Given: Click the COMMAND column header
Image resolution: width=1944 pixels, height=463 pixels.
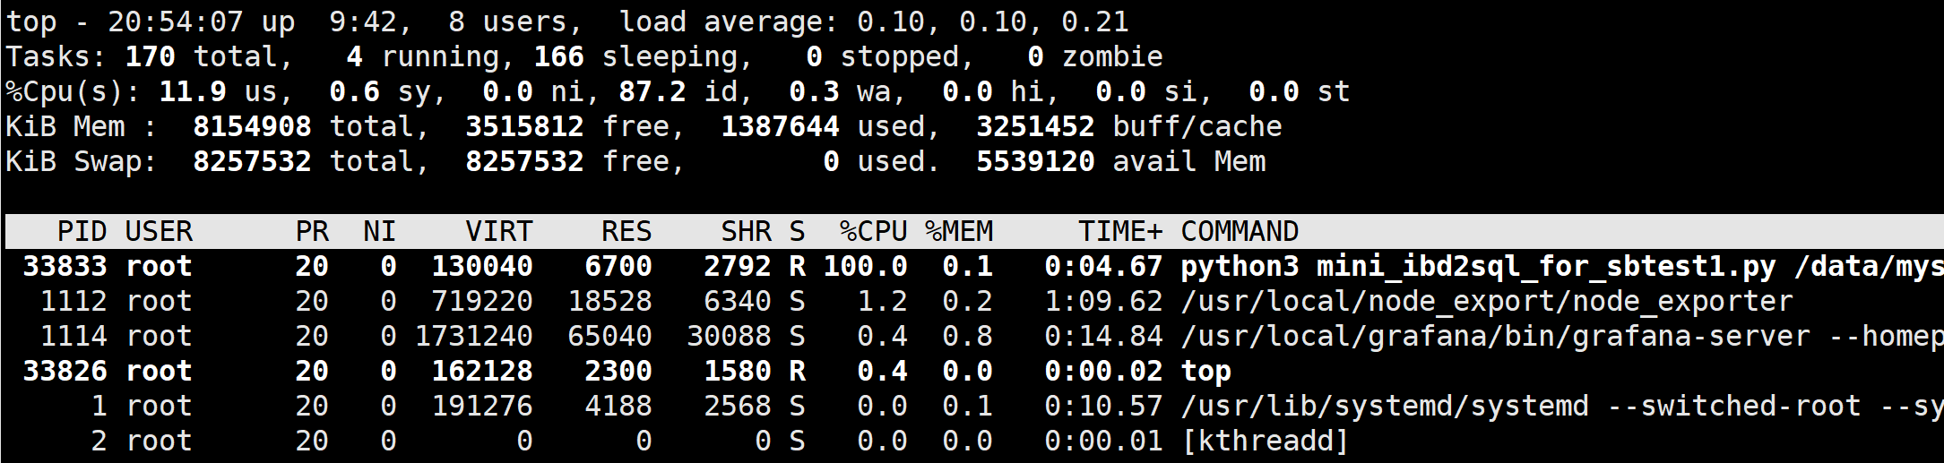Looking at the screenshot, I should point(1240,231).
